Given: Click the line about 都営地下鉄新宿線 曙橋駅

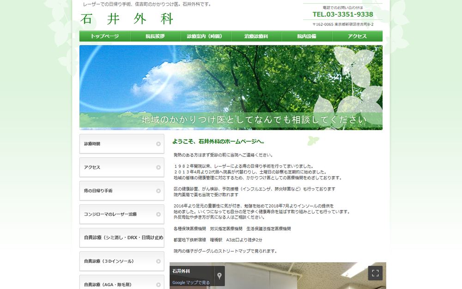Looking at the screenshot, I should [218, 240].
